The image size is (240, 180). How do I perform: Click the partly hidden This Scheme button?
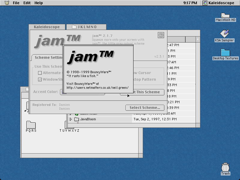click(149, 92)
